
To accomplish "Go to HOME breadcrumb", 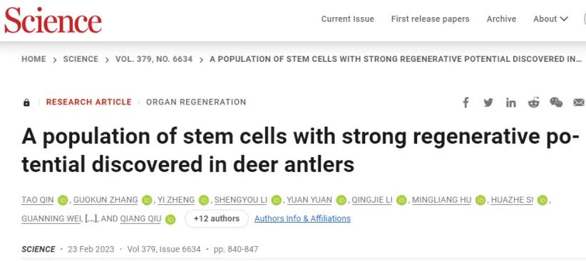I will point(34,59).
